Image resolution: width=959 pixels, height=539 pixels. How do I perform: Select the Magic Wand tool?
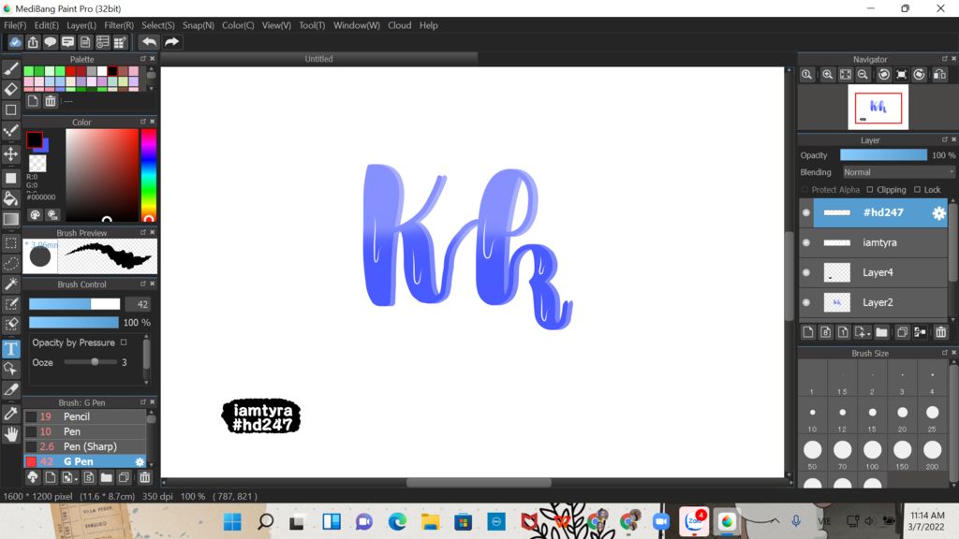click(x=11, y=284)
